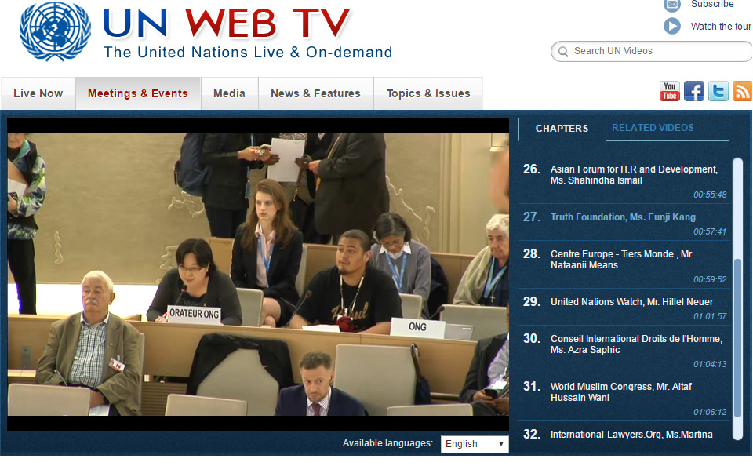The width and height of the screenshot is (753, 466).
Task: Open the RSS feed icon
Action: 742,91
